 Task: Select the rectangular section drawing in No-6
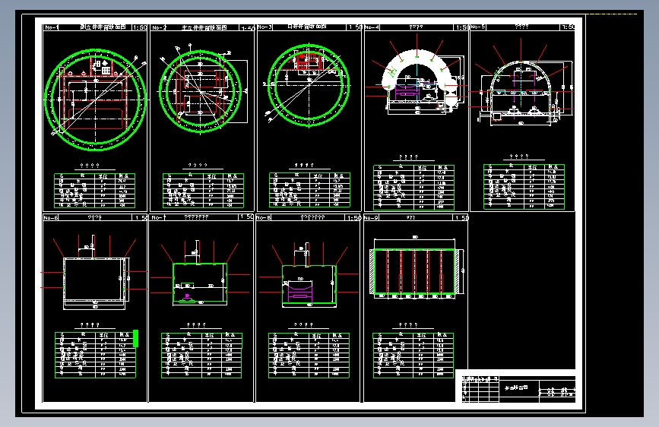[96, 281]
